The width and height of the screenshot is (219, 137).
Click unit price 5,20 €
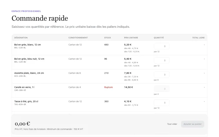128,45
